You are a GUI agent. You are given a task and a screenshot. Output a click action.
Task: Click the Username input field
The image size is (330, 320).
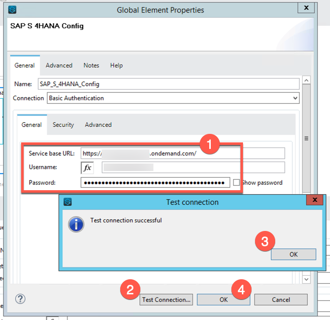coord(193,168)
